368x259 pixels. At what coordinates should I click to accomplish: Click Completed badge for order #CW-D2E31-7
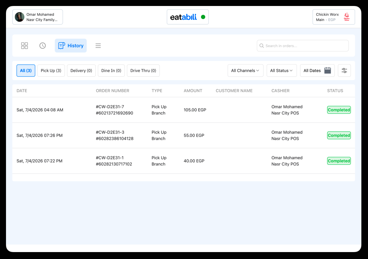coord(339,110)
